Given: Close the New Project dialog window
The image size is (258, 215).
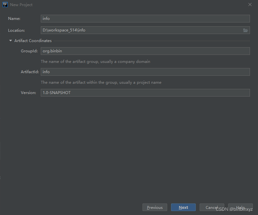Looking at the screenshot, I should [x=250, y=4].
